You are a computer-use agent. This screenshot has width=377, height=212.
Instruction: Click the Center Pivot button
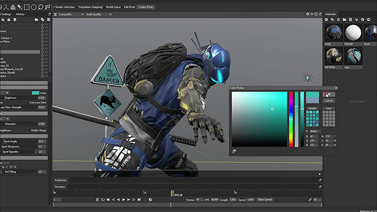(146, 7)
